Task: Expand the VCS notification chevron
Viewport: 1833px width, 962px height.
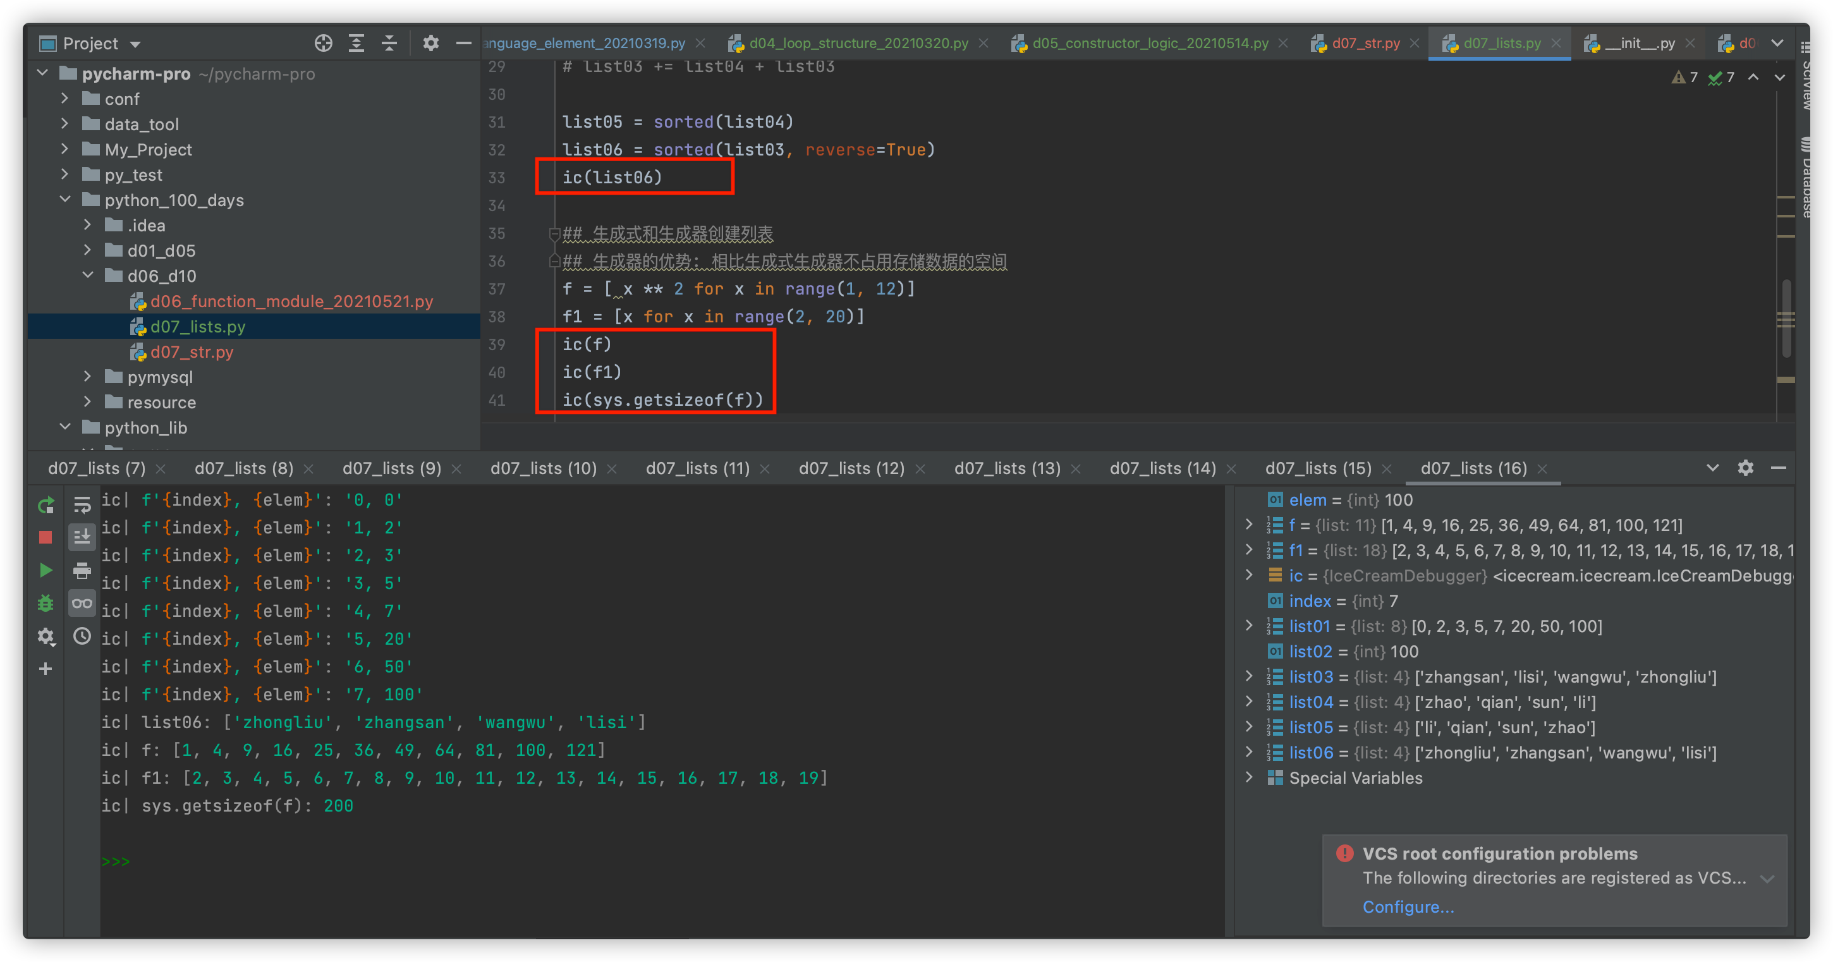Action: coord(1766,879)
